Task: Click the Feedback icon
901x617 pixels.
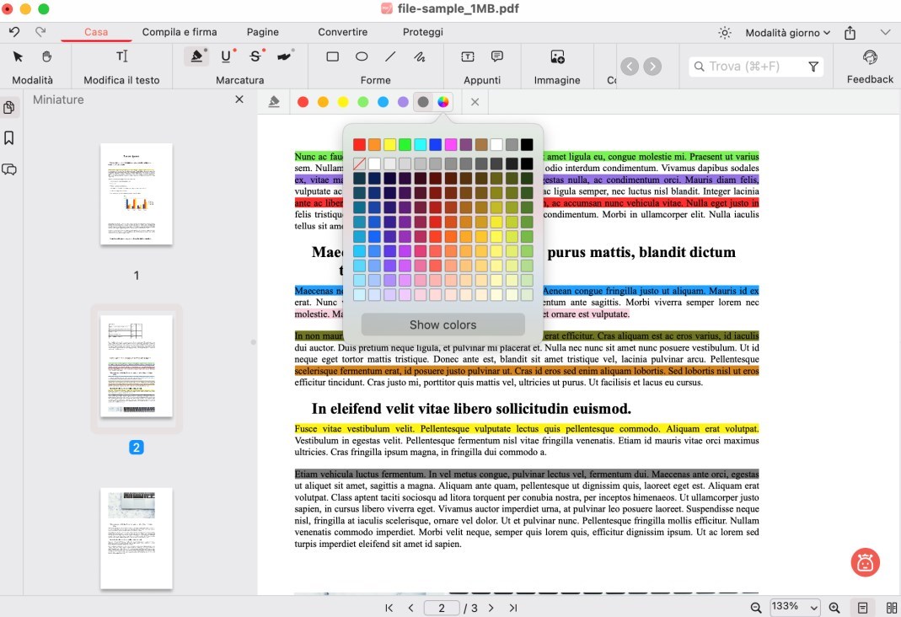Action: tap(870, 56)
